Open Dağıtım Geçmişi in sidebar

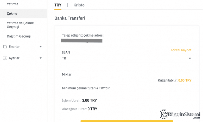pyautogui.click(x=19, y=36)
